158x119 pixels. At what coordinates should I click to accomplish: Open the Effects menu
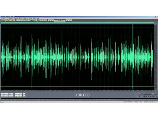[x=11, y=18]
